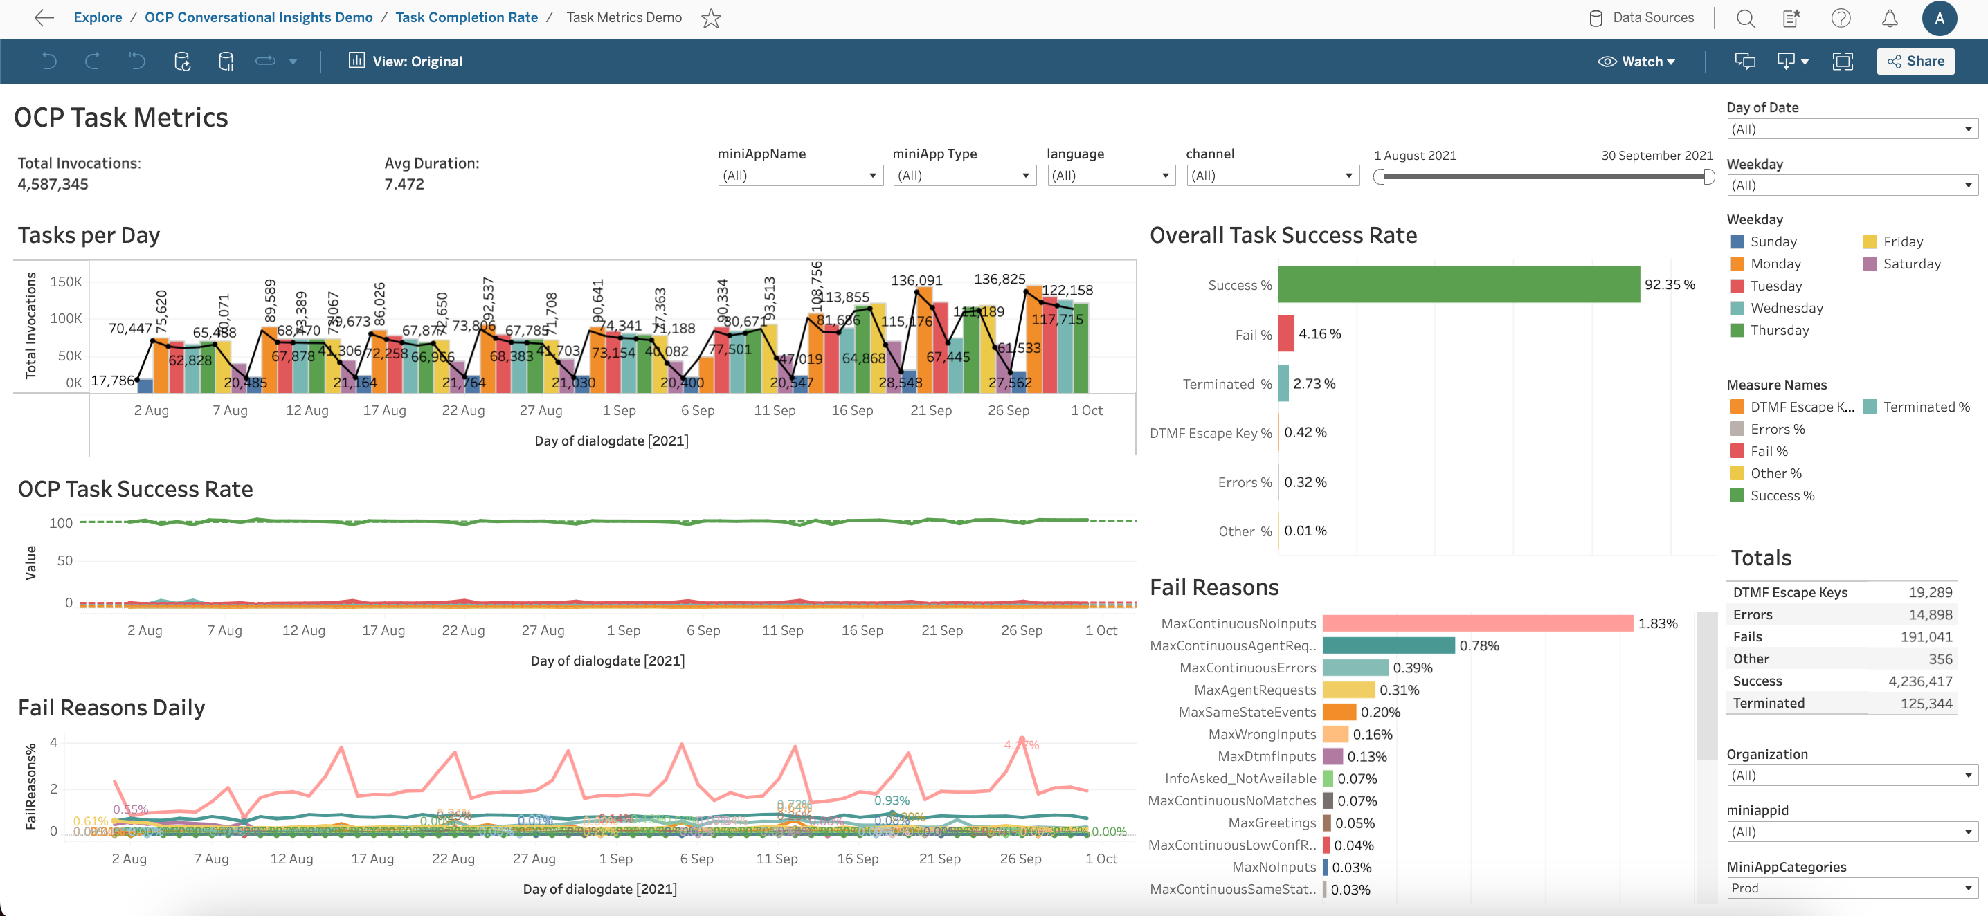Open the Watch menu button

point(1636,62)
